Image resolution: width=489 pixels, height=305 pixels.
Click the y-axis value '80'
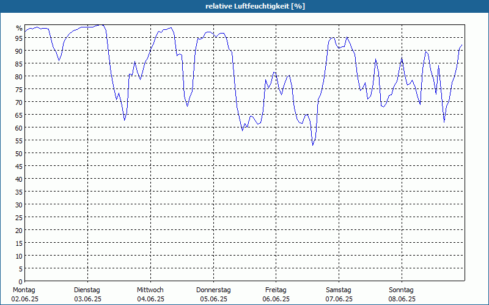[19, 77]
